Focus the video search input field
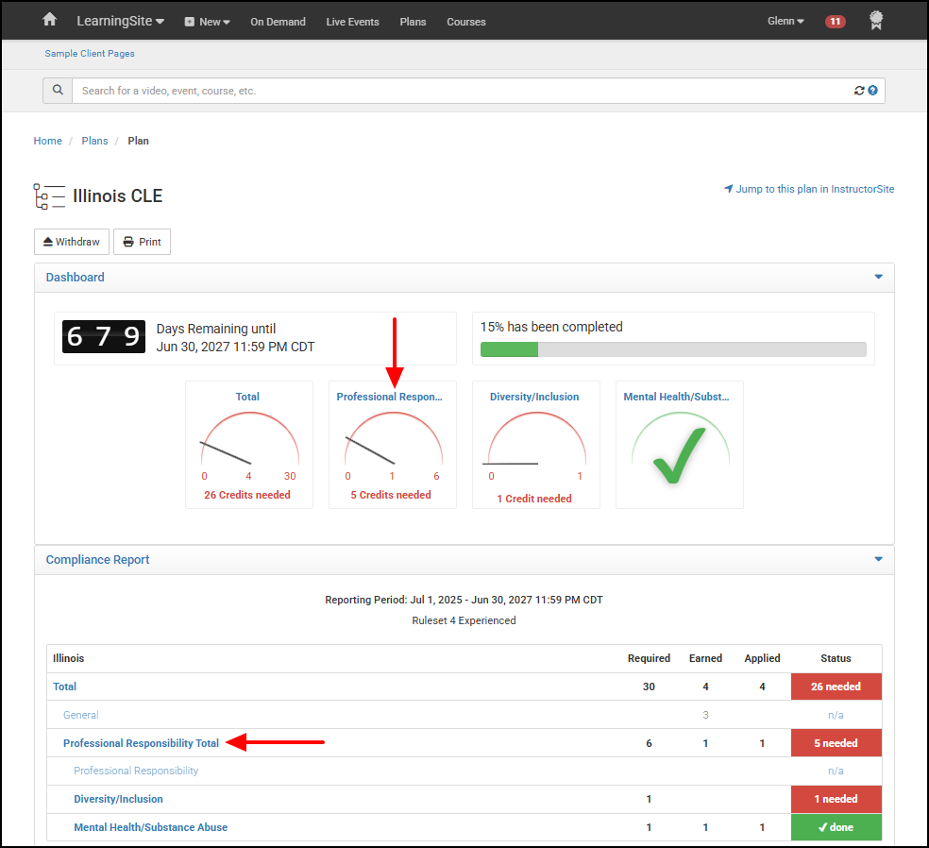The height and width of the screenshot is (848, 929). pos(462,91)
